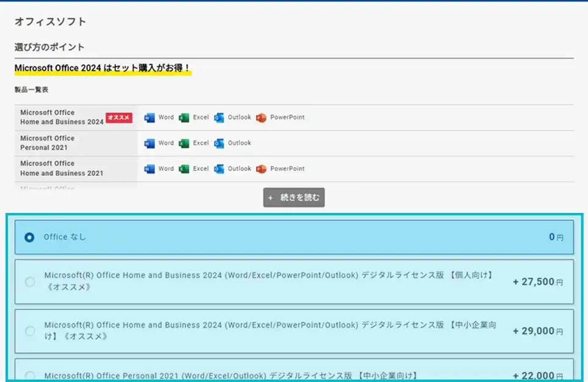Click the red オススメ badge

coord(119,118)
